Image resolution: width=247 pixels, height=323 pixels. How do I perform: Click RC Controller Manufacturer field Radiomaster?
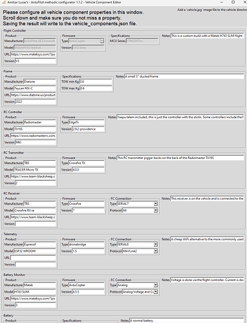[39, 122]
